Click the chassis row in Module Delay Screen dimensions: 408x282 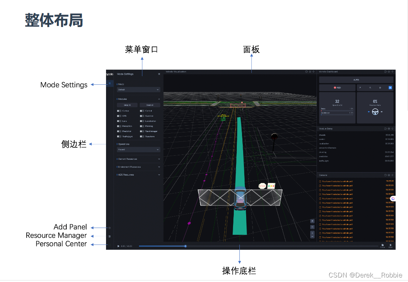click(x=356, y=135)
